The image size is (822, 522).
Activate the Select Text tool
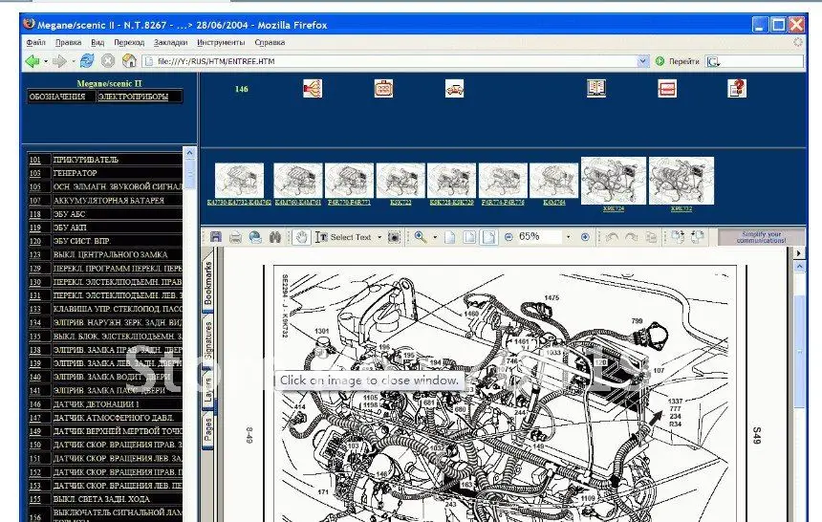pyautogui.click(x=343, y=237)
